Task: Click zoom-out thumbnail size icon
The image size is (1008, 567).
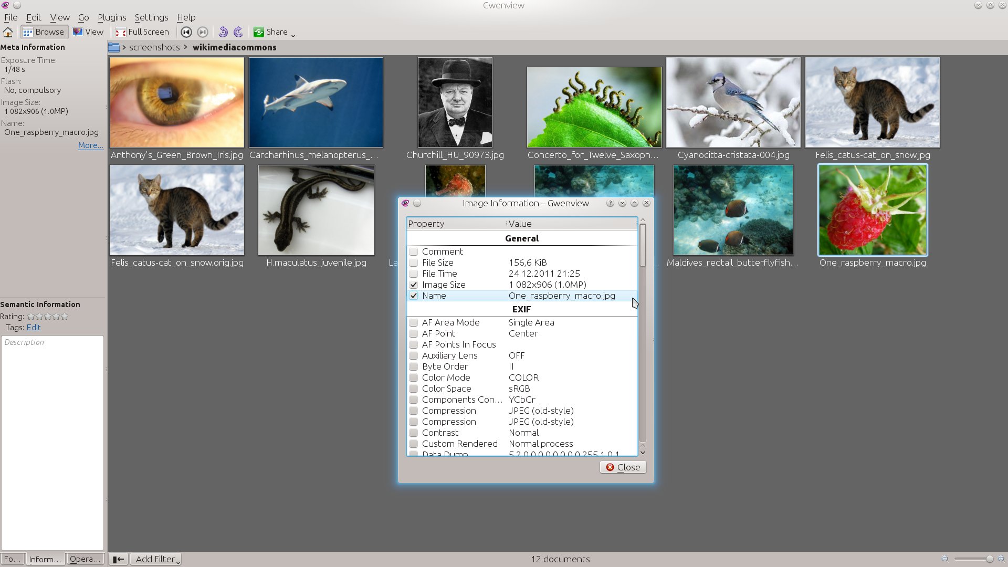Action: point(945,559)
